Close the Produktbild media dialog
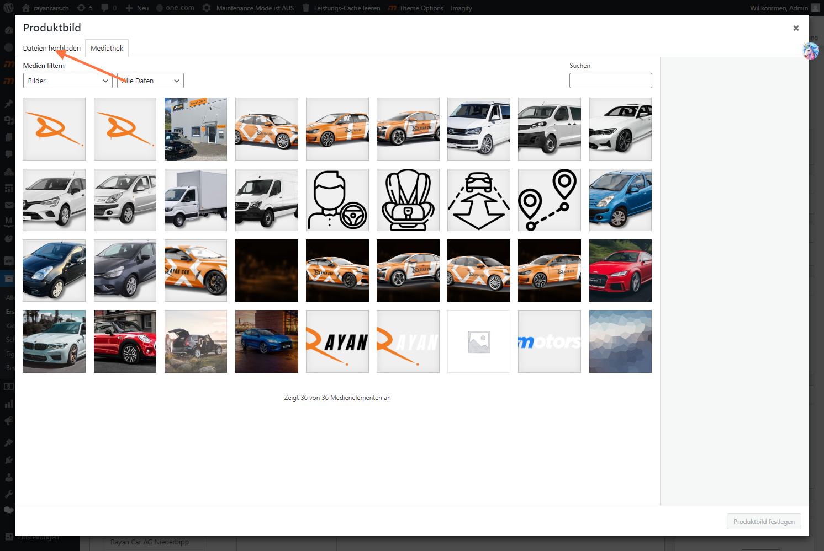This screenshot has height=551, width=824. (796, 28)
